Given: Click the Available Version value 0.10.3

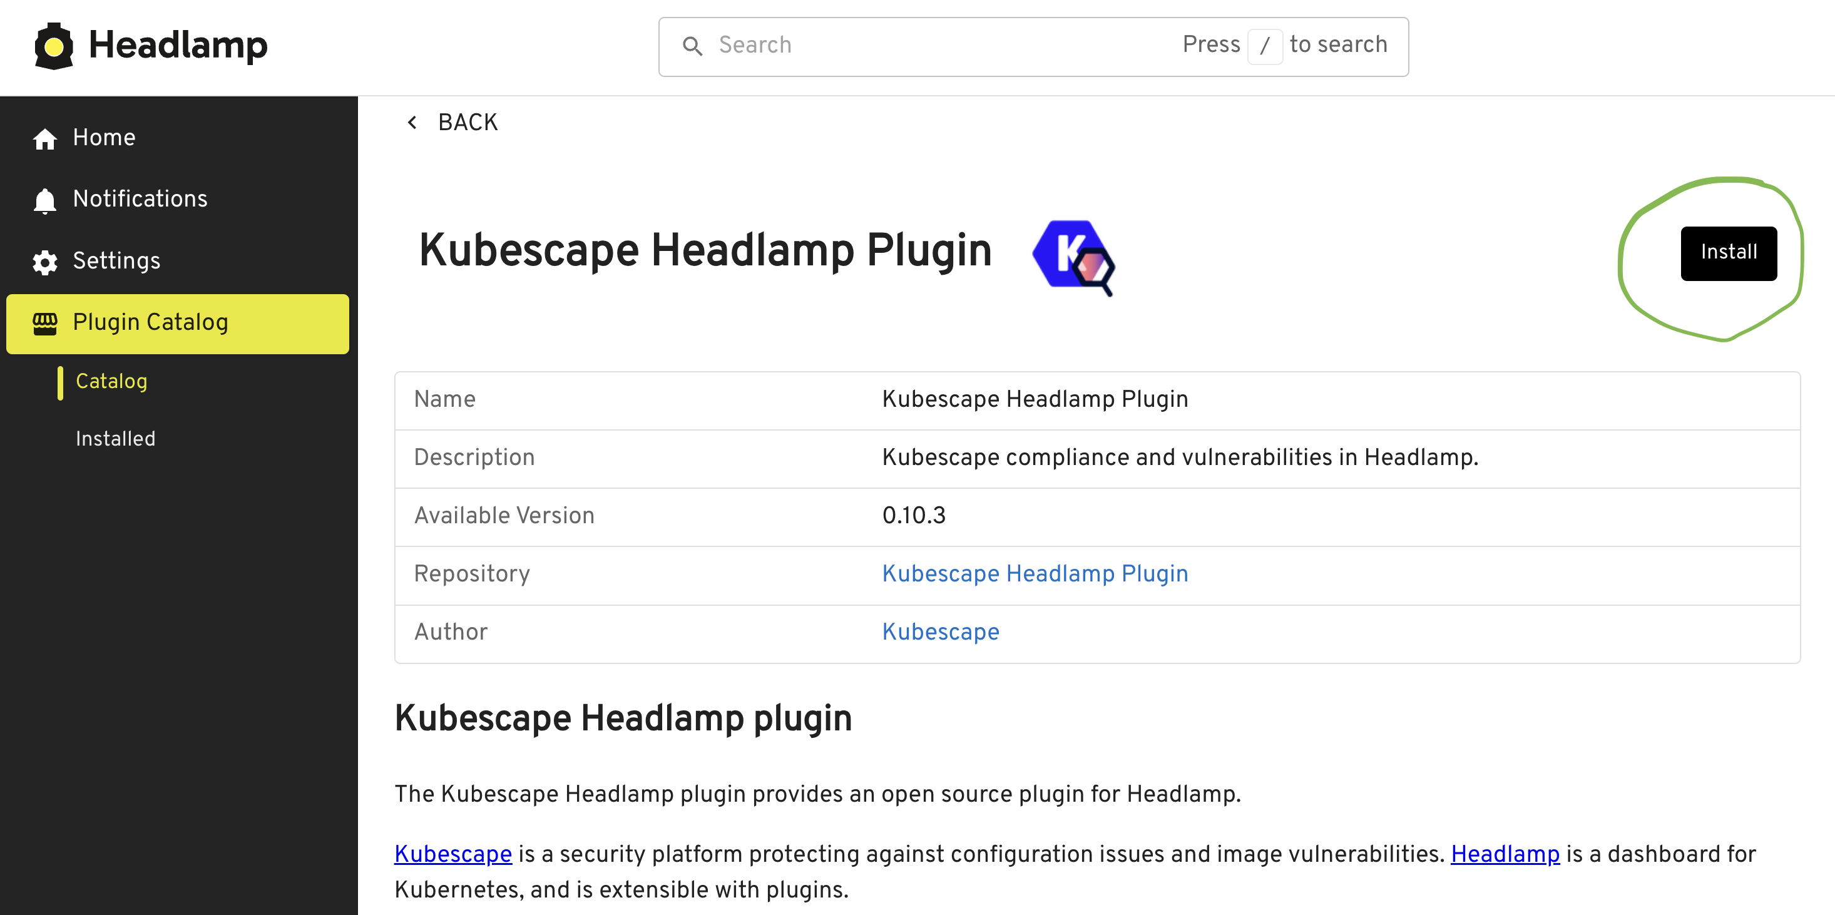Looking at the screenshot, I should tap(914, 515).
